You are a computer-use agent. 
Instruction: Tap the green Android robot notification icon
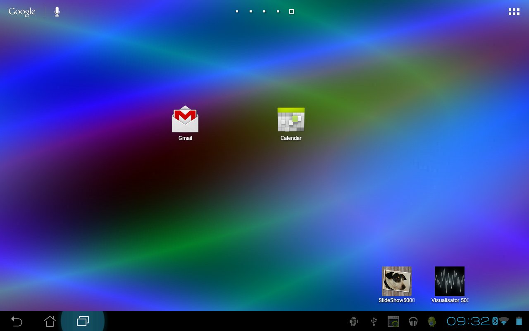coord(432,321)
